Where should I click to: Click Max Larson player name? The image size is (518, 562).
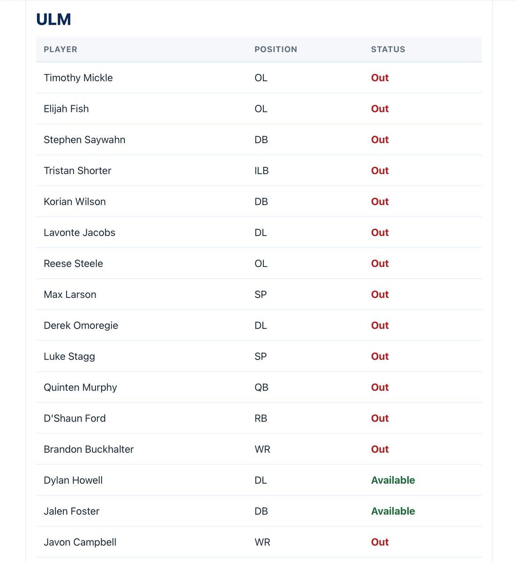coord(70,294)
